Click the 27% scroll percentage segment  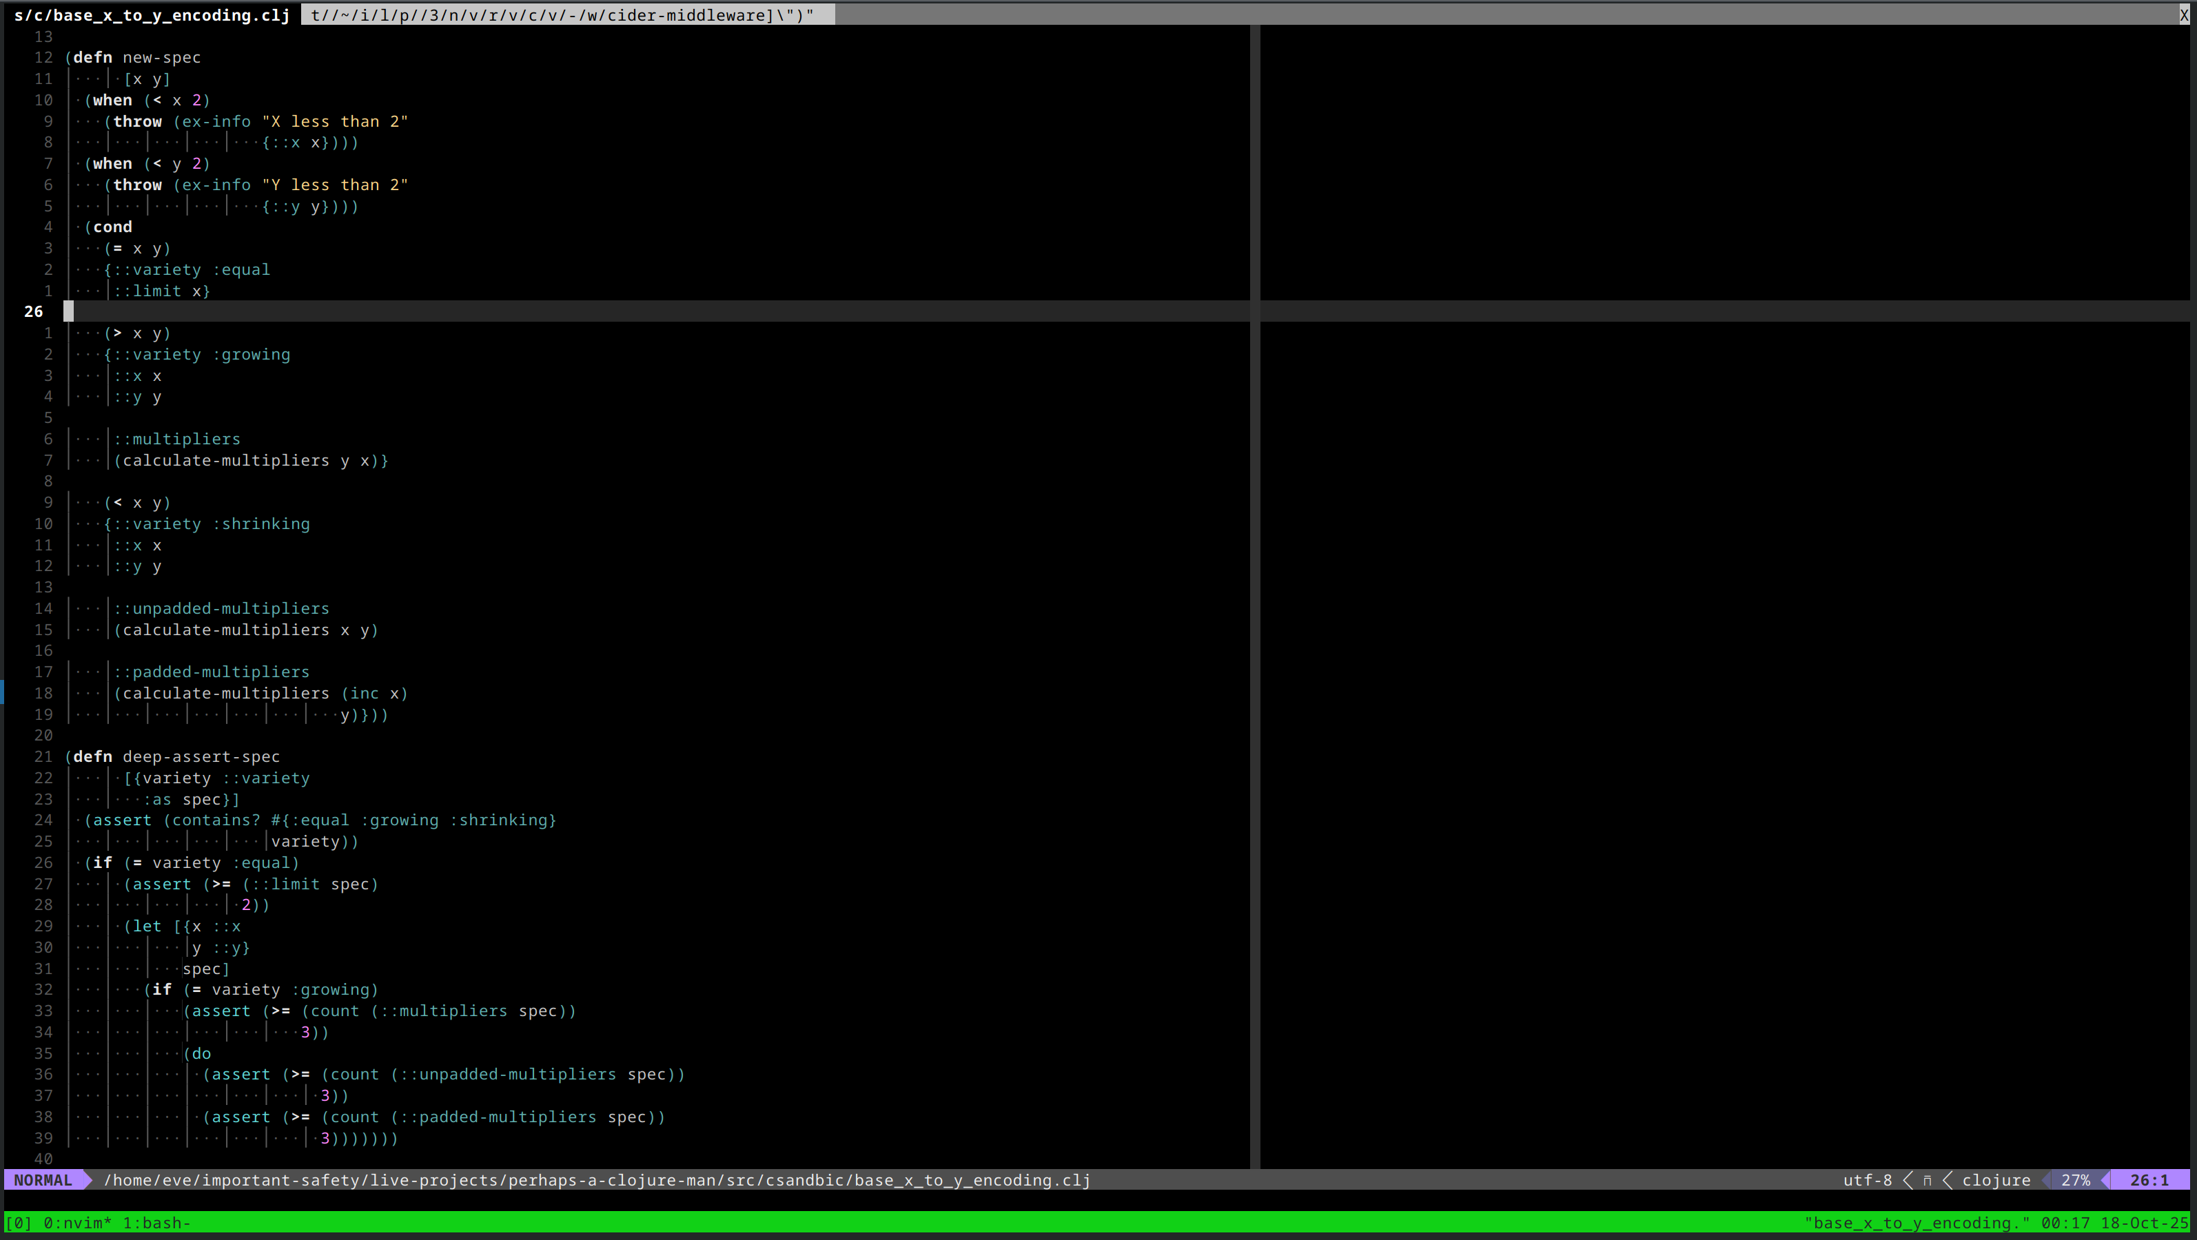[2075, 1180]
